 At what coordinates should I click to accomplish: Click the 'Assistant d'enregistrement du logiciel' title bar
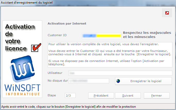click(27, 3)
